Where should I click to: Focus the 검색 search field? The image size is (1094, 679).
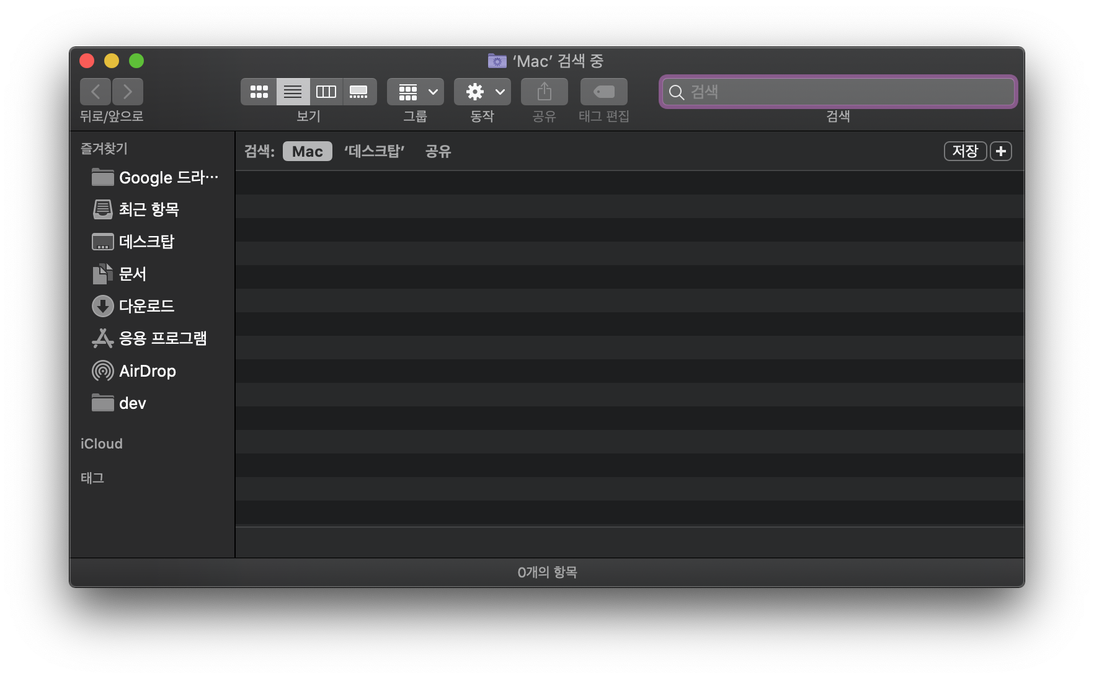coord(838,92)
